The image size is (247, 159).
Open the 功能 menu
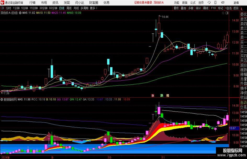tap(177, 3)
